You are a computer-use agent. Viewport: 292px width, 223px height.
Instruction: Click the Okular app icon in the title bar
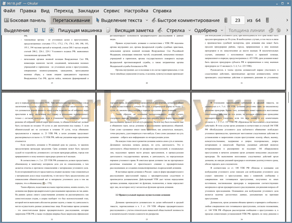point(4,3)
